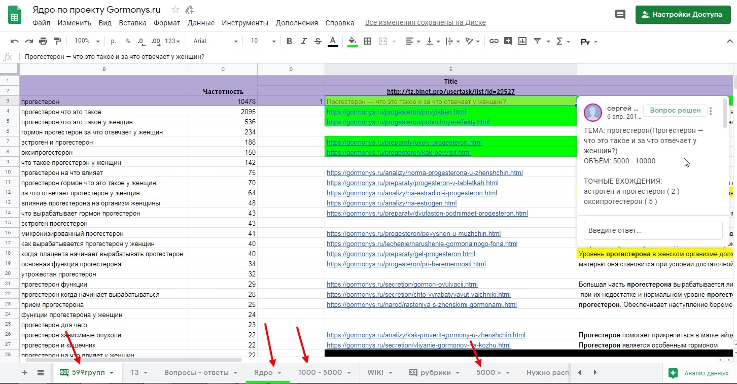
Task: Open the text color picker
Action: 333,41
